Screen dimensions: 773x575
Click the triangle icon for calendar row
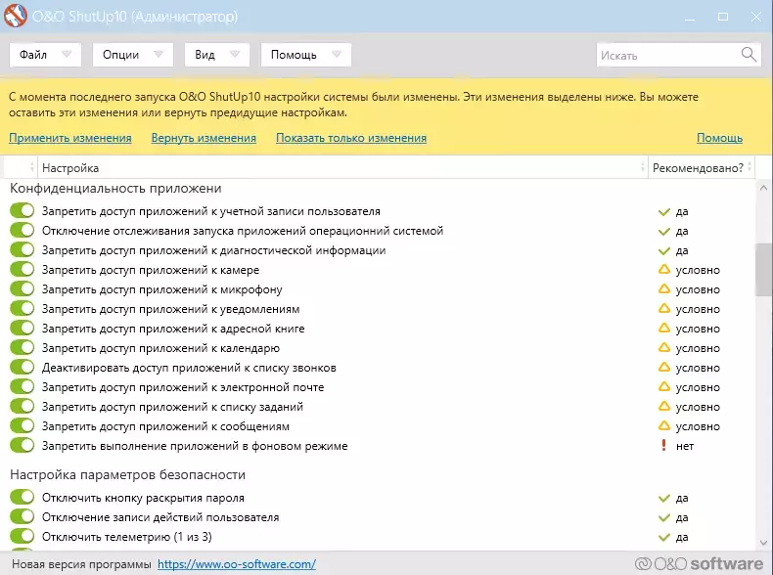click(x=664, y=347)
